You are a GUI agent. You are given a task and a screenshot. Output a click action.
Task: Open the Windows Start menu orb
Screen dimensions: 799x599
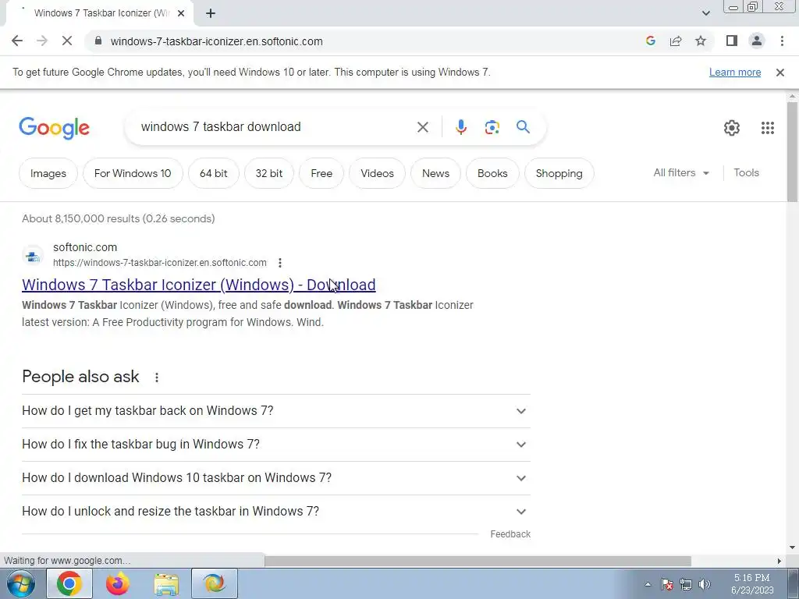[x=21, y=583]
